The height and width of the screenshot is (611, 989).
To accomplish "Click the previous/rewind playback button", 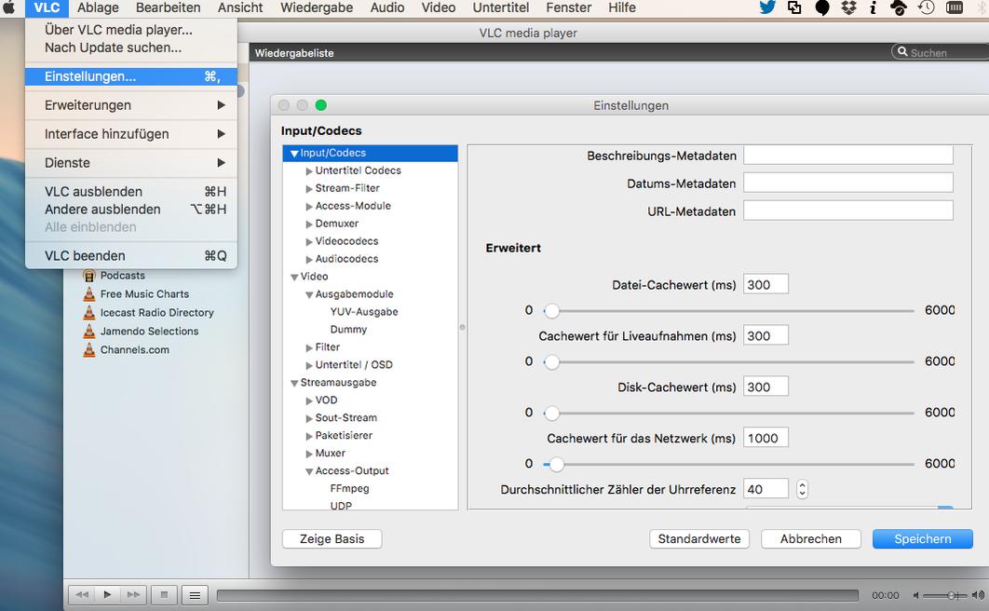I will [x=82, y=594].
